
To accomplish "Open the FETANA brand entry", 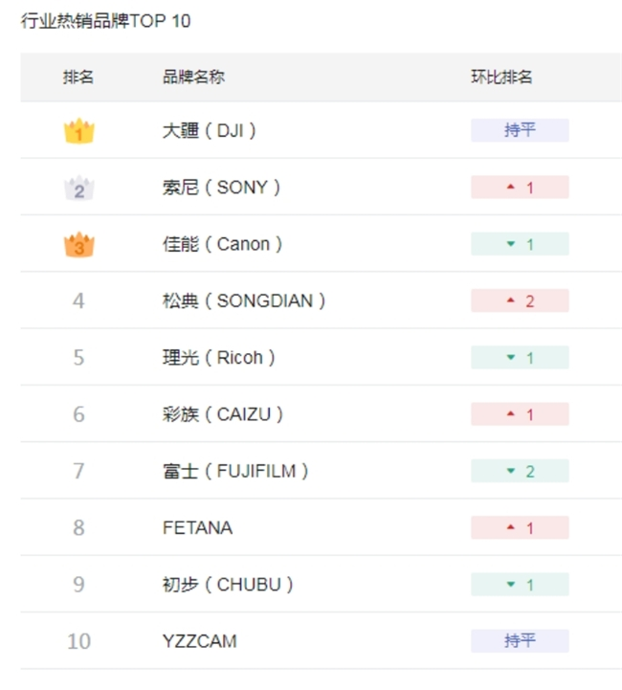I will [197, 527].
